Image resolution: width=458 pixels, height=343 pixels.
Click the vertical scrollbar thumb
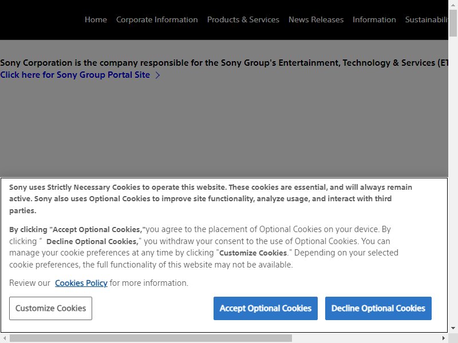453,23
